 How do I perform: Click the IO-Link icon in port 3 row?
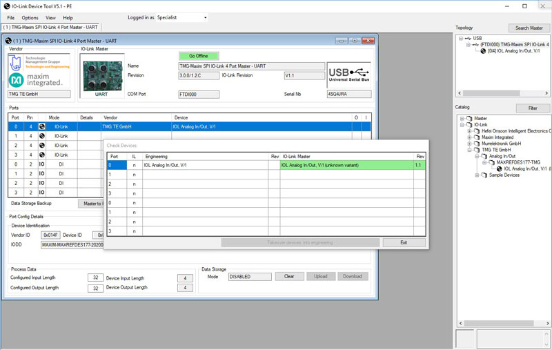click(42, 155)
